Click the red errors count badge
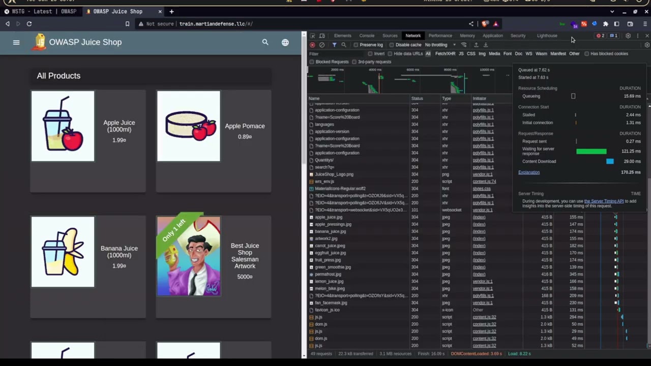The width and height of the screenshot is (651, 366). click(x=601, y=36)
